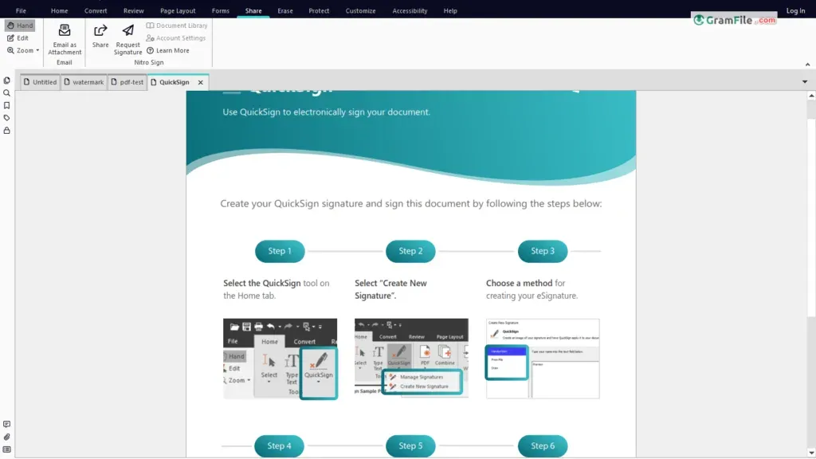816x459 pixels.
Task: Open the Protect ribbon tab
Action: coord(319,10)
